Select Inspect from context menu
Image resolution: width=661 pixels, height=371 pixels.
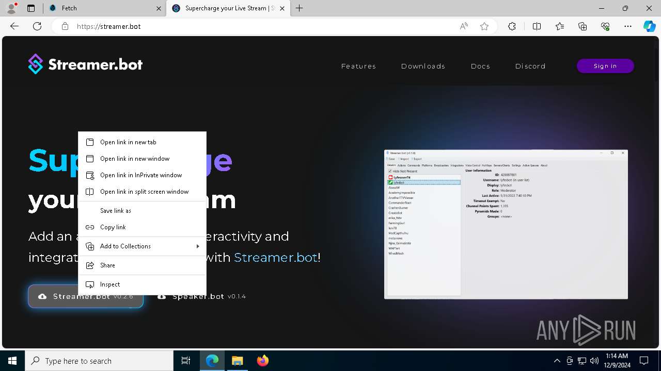pos(142,284)
